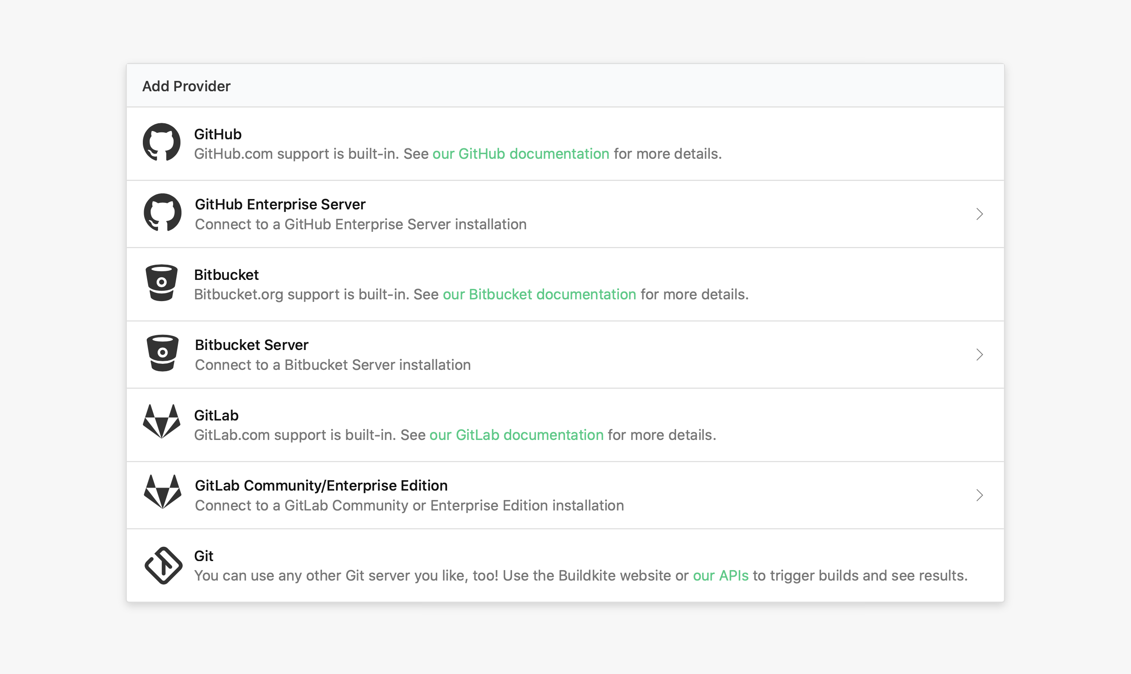
Task: Click the "Add Provider" panel heading
Action: tap(186, 86)
